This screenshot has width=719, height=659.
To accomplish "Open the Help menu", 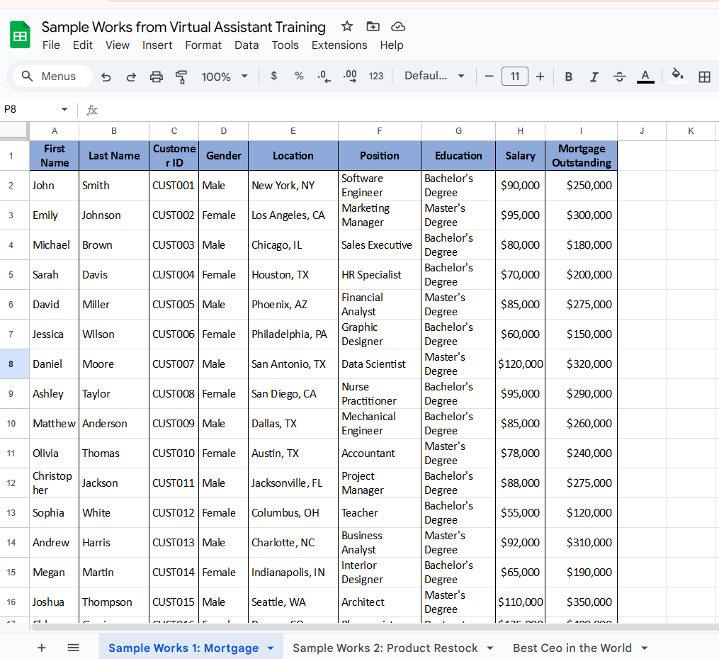I will [392, 45].
